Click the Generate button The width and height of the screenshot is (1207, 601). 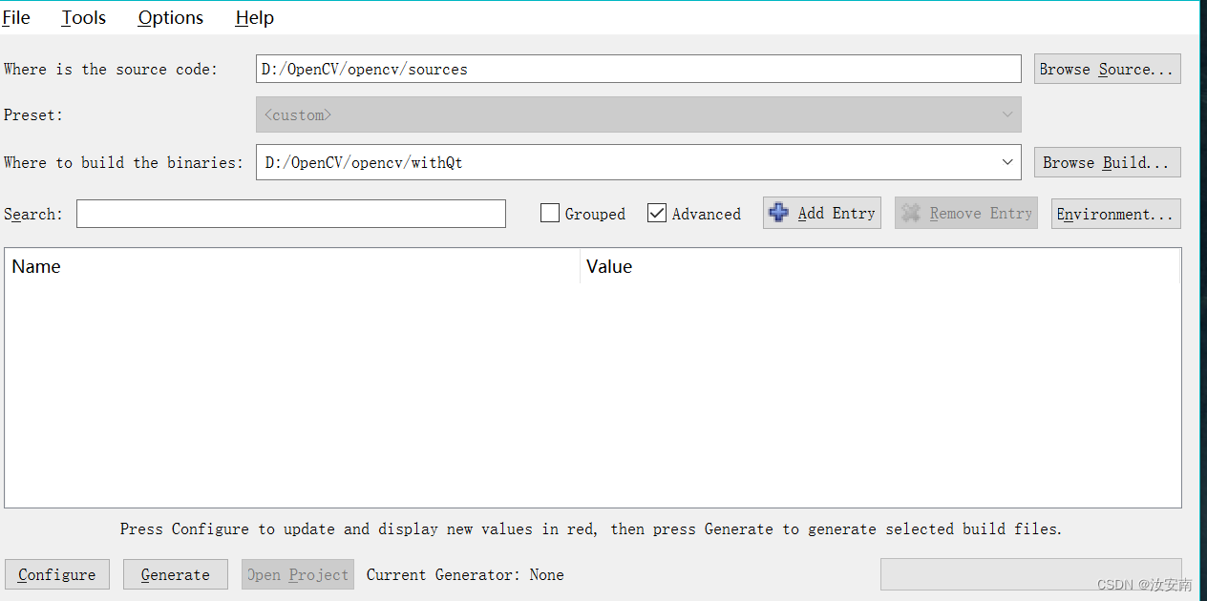point(175,574)
